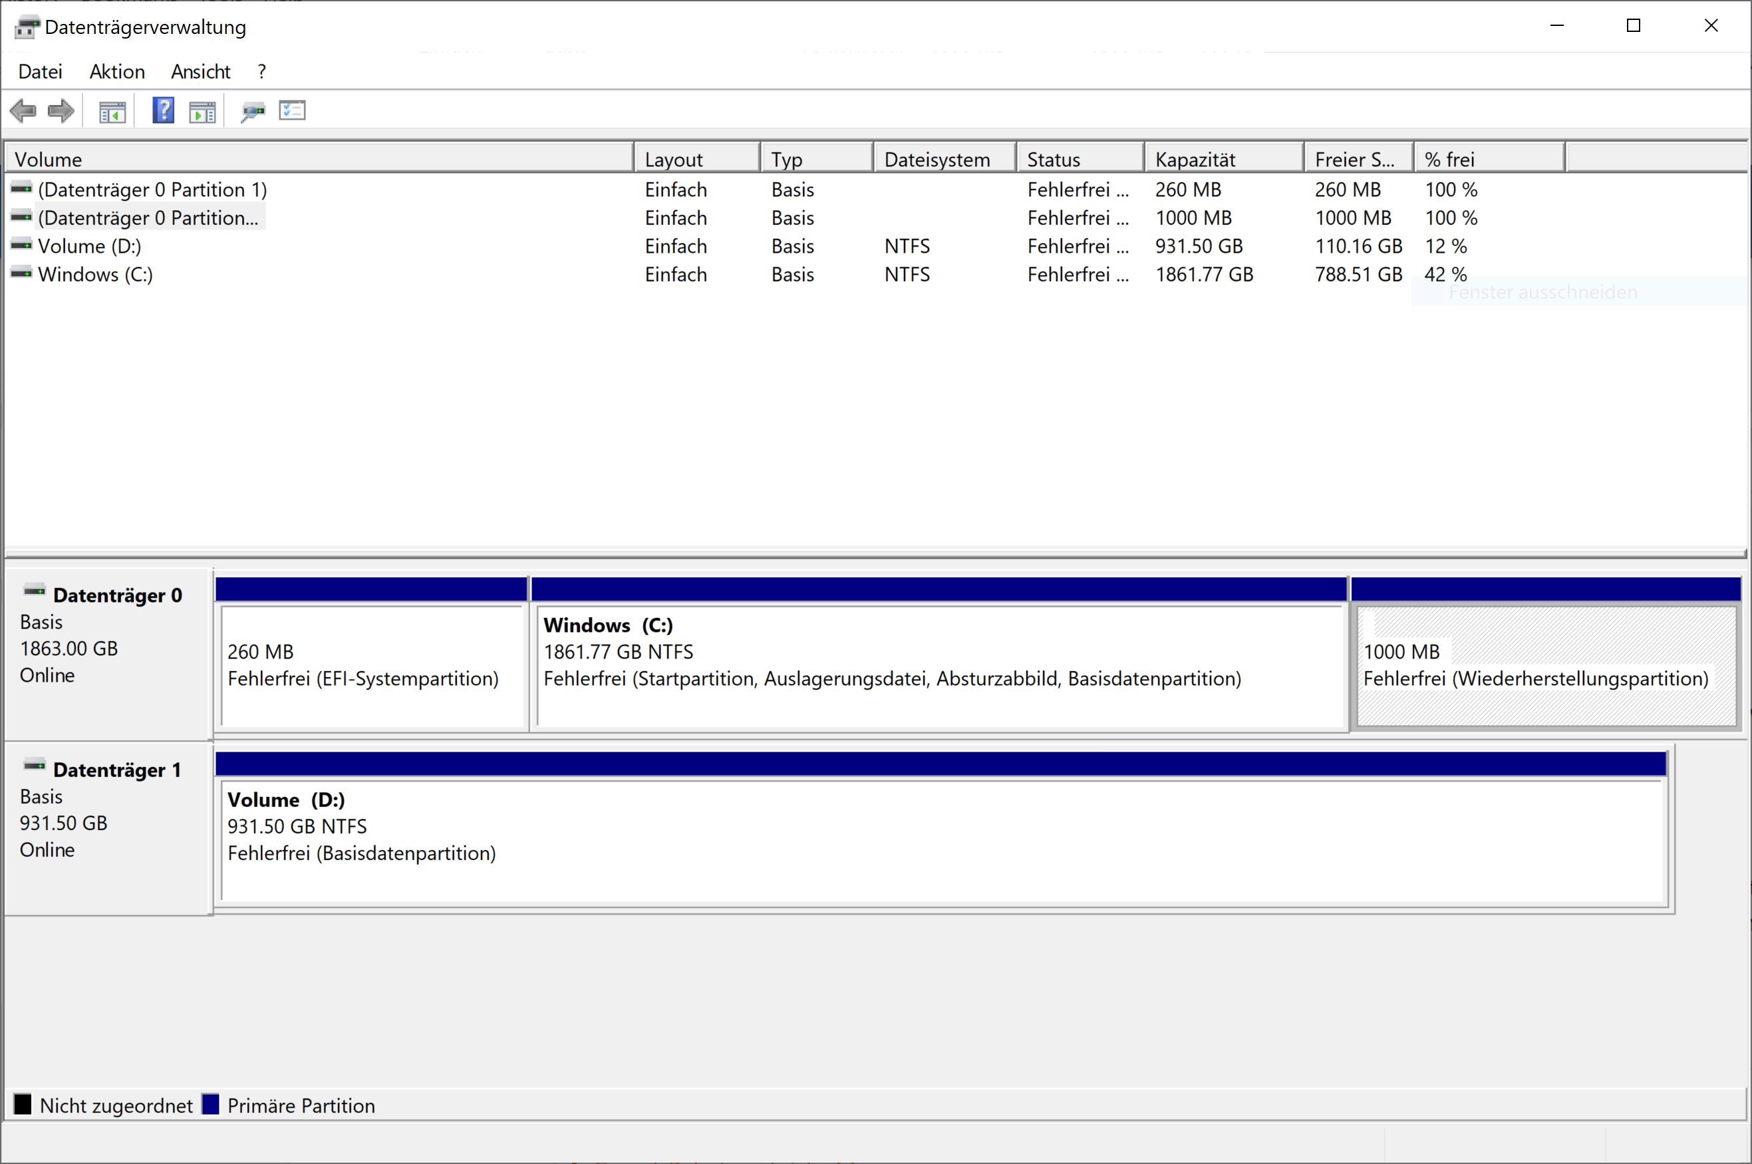Click the 12 % free value
The image size is (1752, 1164).
(1445, 245)
